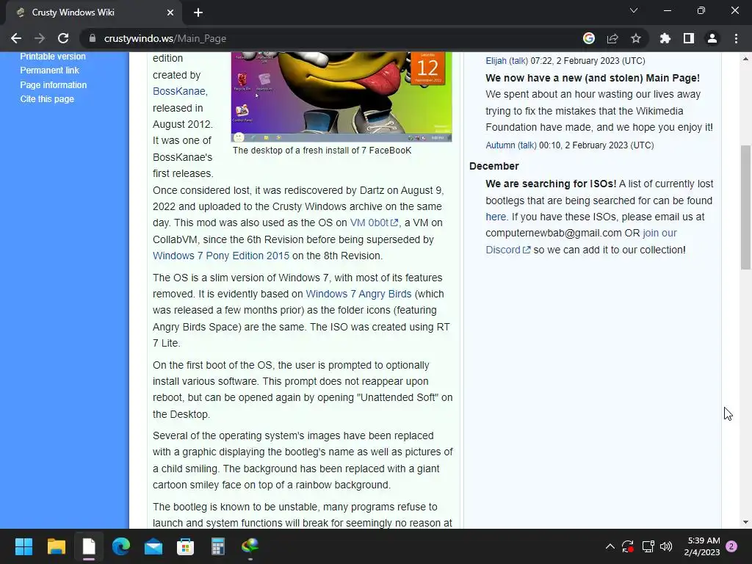752x564 pixels.
Task: Click the scrollbar down arrow
Action: pyautogui.click(x=745, y=522)
